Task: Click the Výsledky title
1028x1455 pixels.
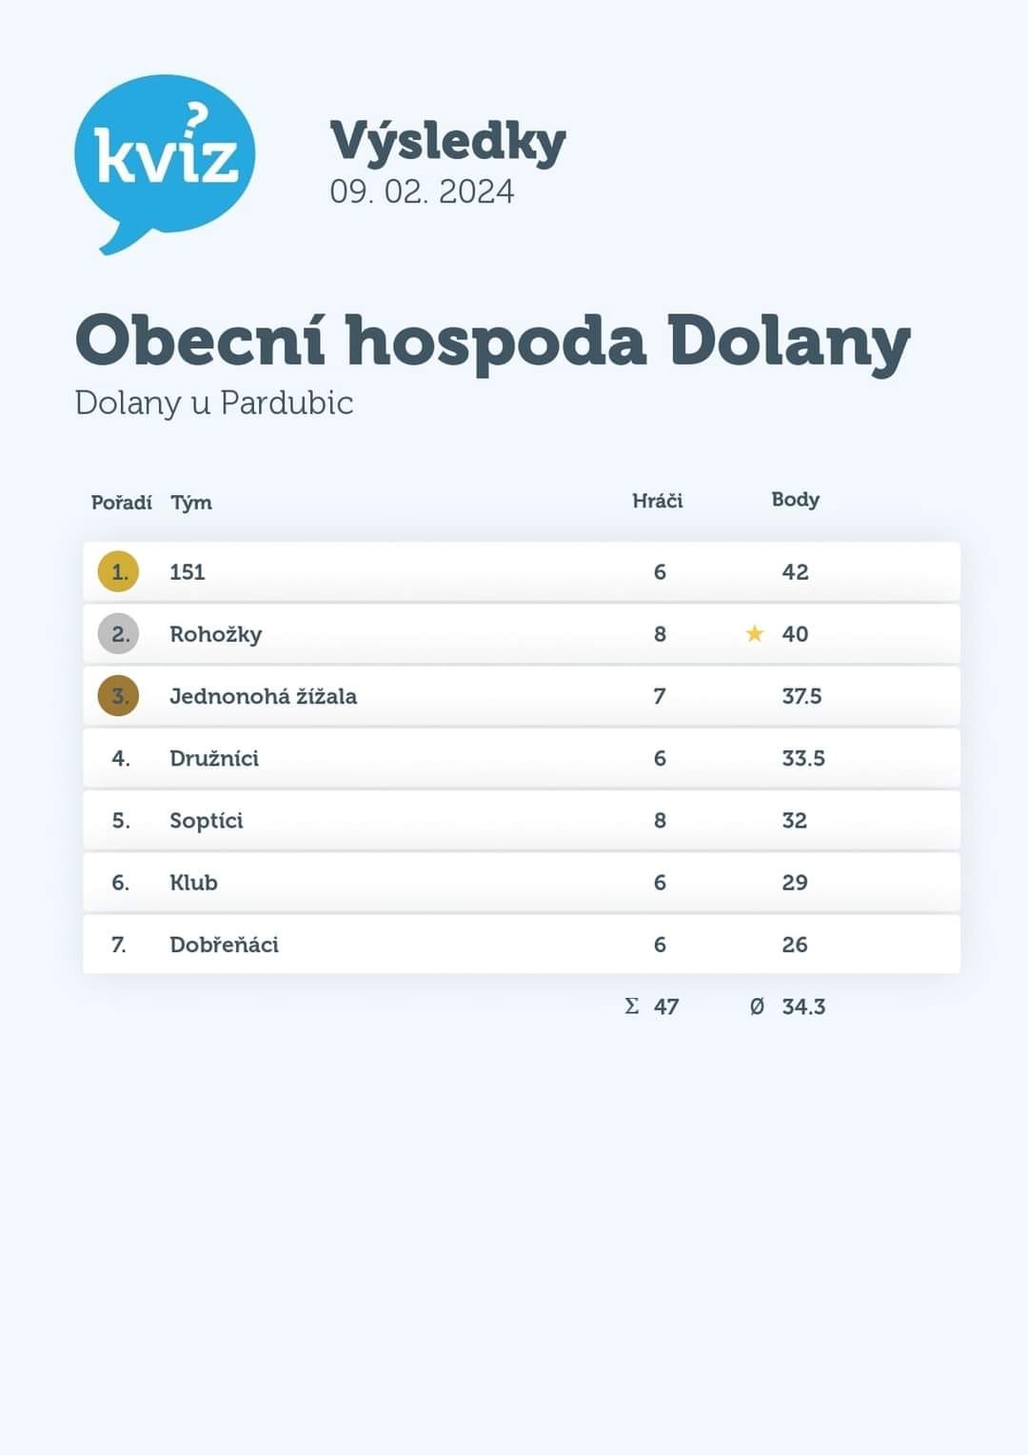Action: coord(447,142)
